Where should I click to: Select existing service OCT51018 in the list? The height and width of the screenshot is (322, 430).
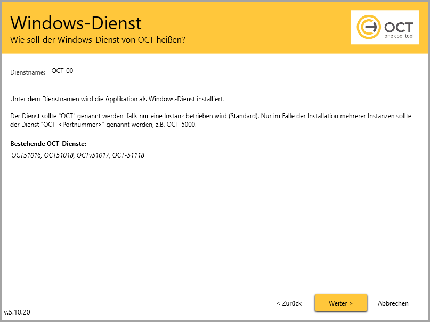59,155
